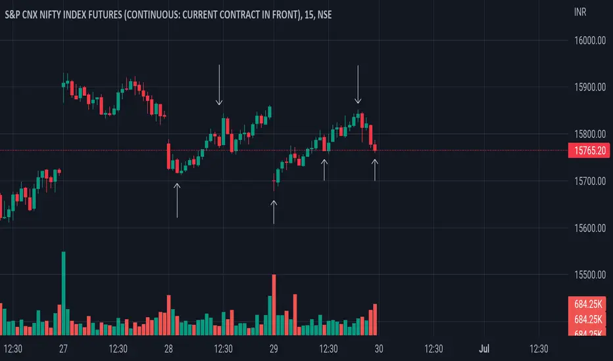
Task: Select the up arrow below the last candle
Action: pos(375,170)
